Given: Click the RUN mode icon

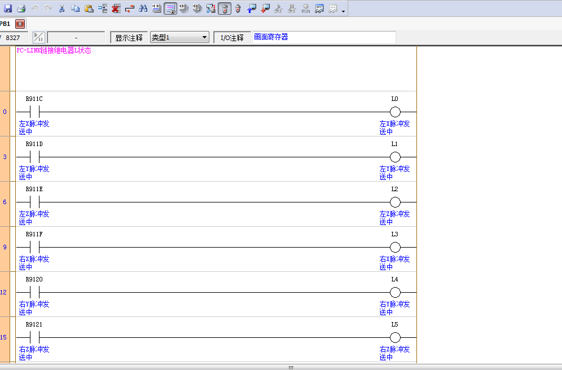Looking at the screenshot, I should click(305, 8).
